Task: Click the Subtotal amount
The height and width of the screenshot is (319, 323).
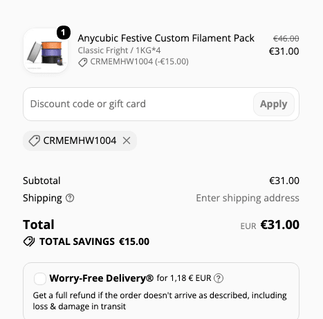Action: 284,181
